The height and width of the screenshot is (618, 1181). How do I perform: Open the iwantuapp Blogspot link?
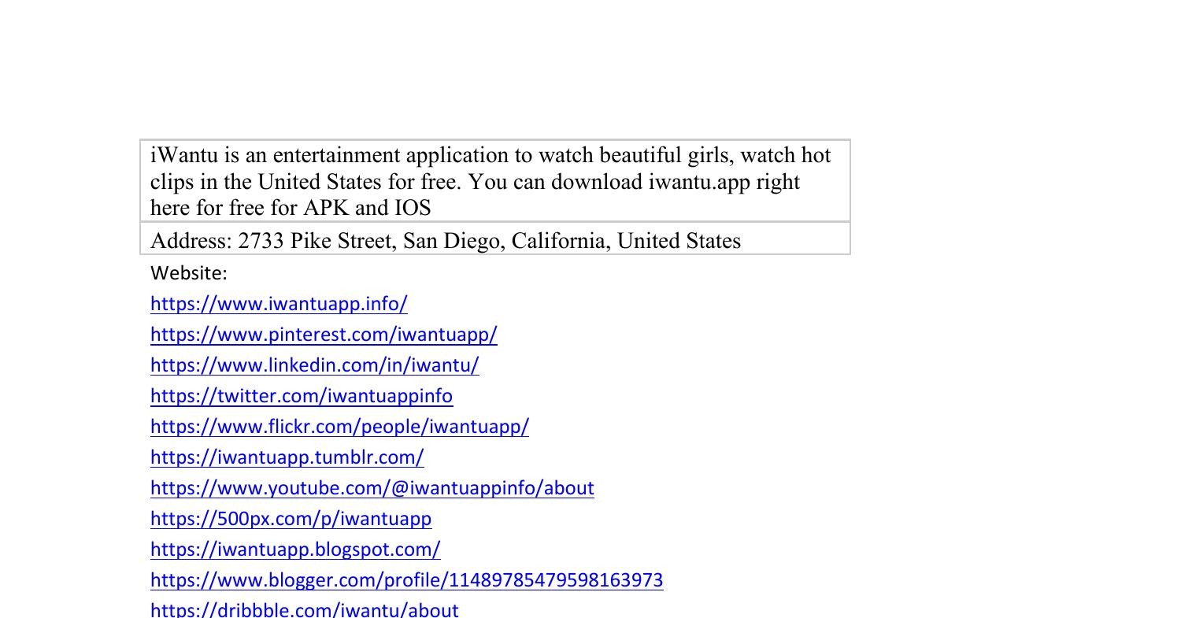[295, 549]
